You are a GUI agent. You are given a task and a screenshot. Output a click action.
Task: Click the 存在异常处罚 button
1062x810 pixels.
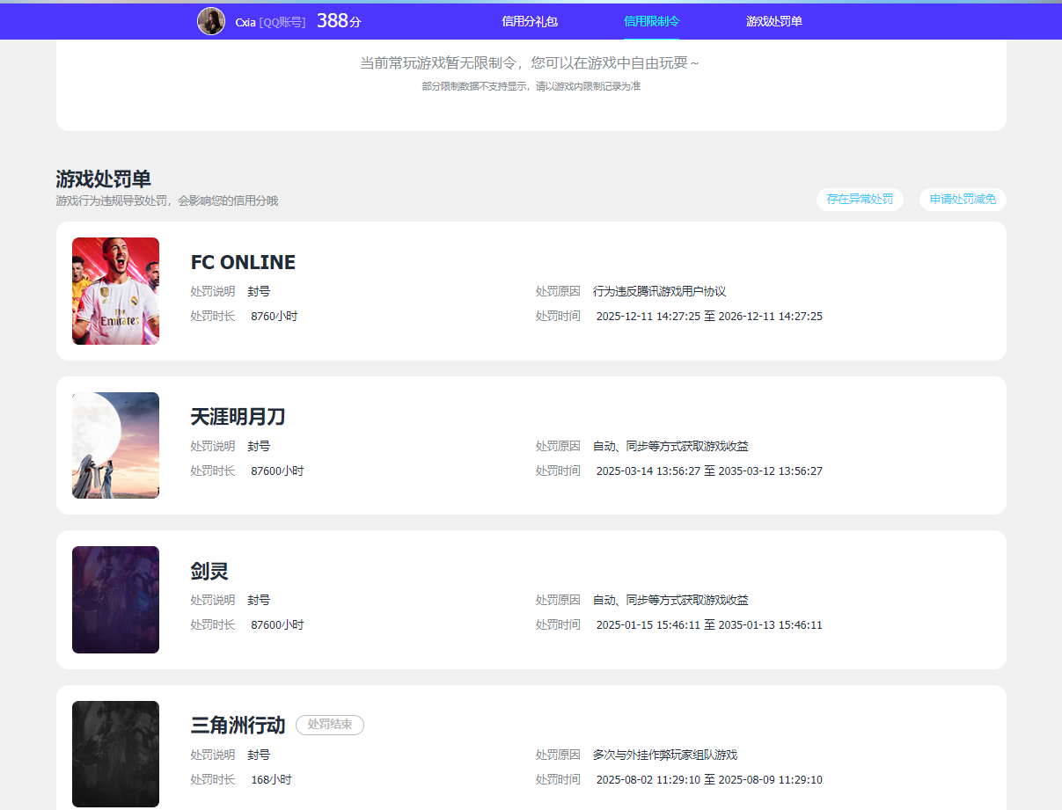tap(860, 200)
